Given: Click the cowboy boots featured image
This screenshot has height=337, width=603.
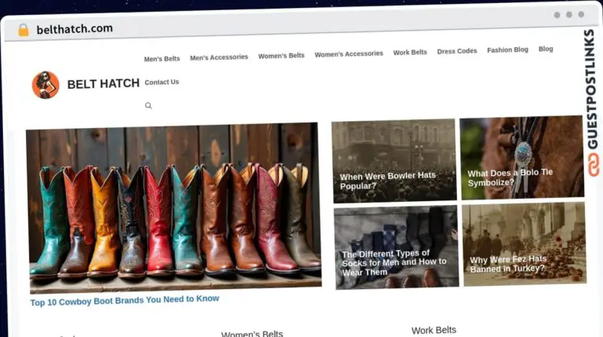Looking at the screenshot, I should [x=174, y=204].
